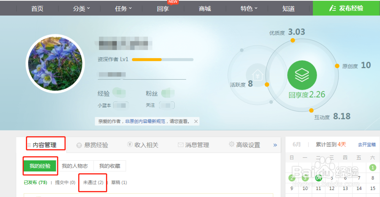Click the Lv1 level progress bar
Screen dimensions: 380x197
pyautogui.click(x=163, y=60)
